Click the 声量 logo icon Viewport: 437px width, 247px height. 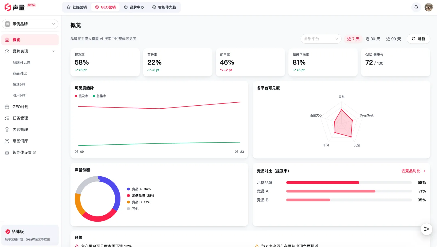(x=8, y=7)
